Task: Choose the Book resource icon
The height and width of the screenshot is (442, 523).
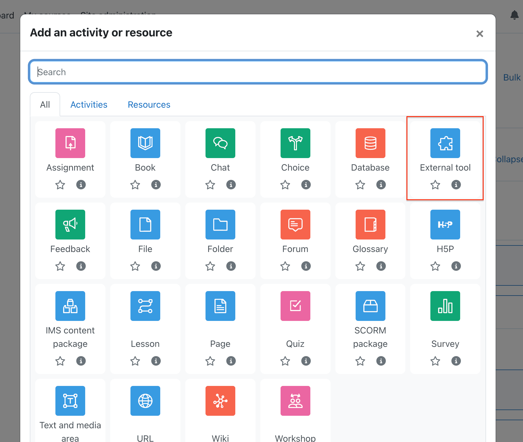Action: pyautogui.click(x=145, y=143)
